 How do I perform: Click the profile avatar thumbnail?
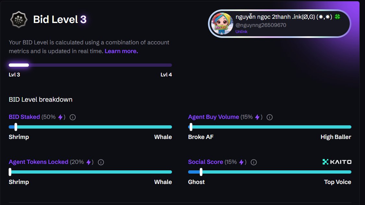point(222,23)
